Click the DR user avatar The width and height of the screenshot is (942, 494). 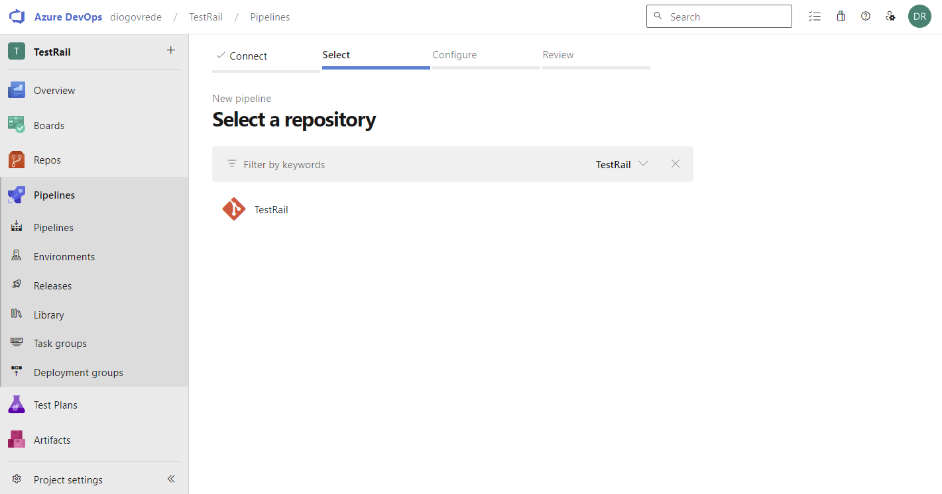919,17
